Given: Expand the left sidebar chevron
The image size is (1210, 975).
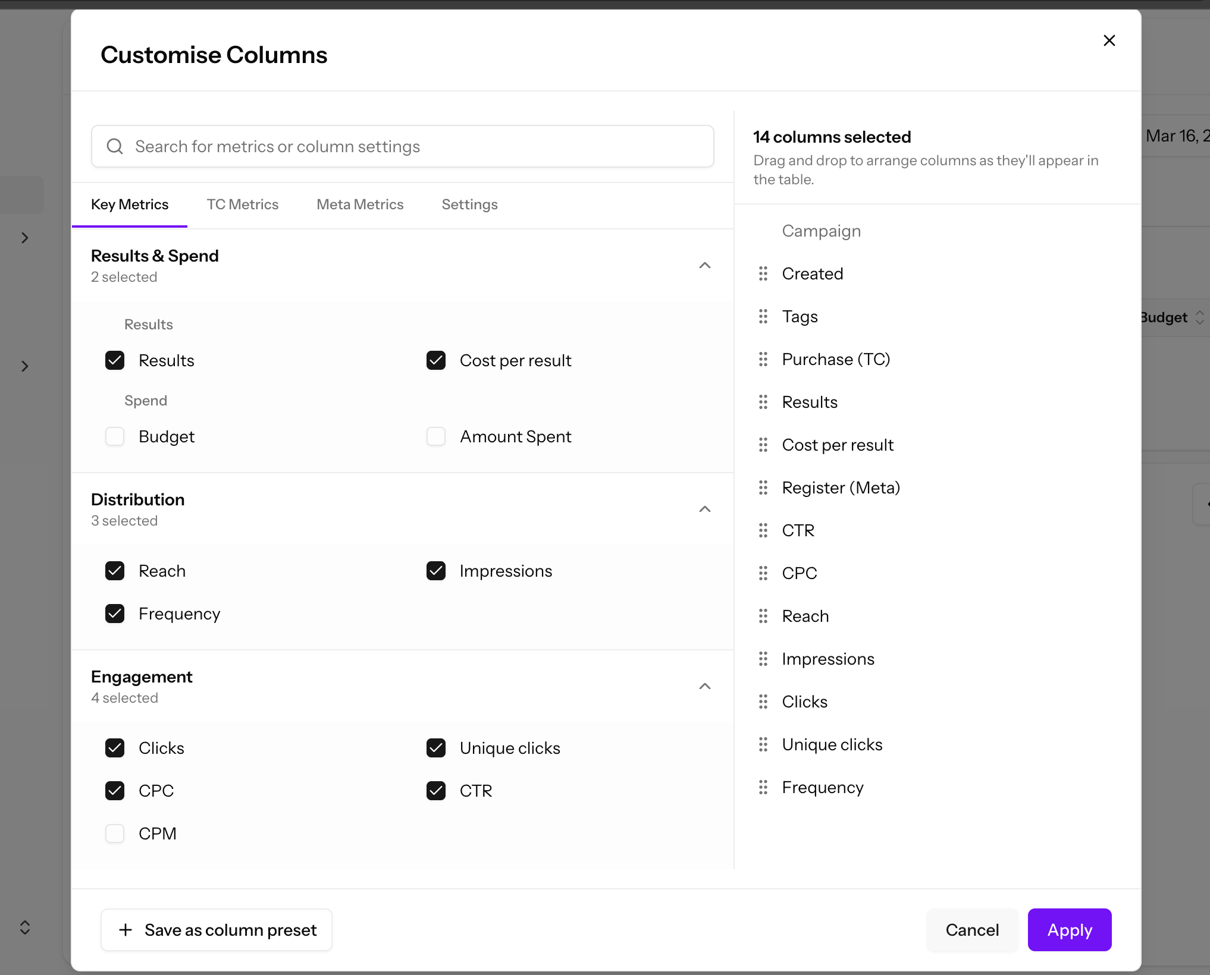Looking at the screenshot, I should [x=24, y=237].
